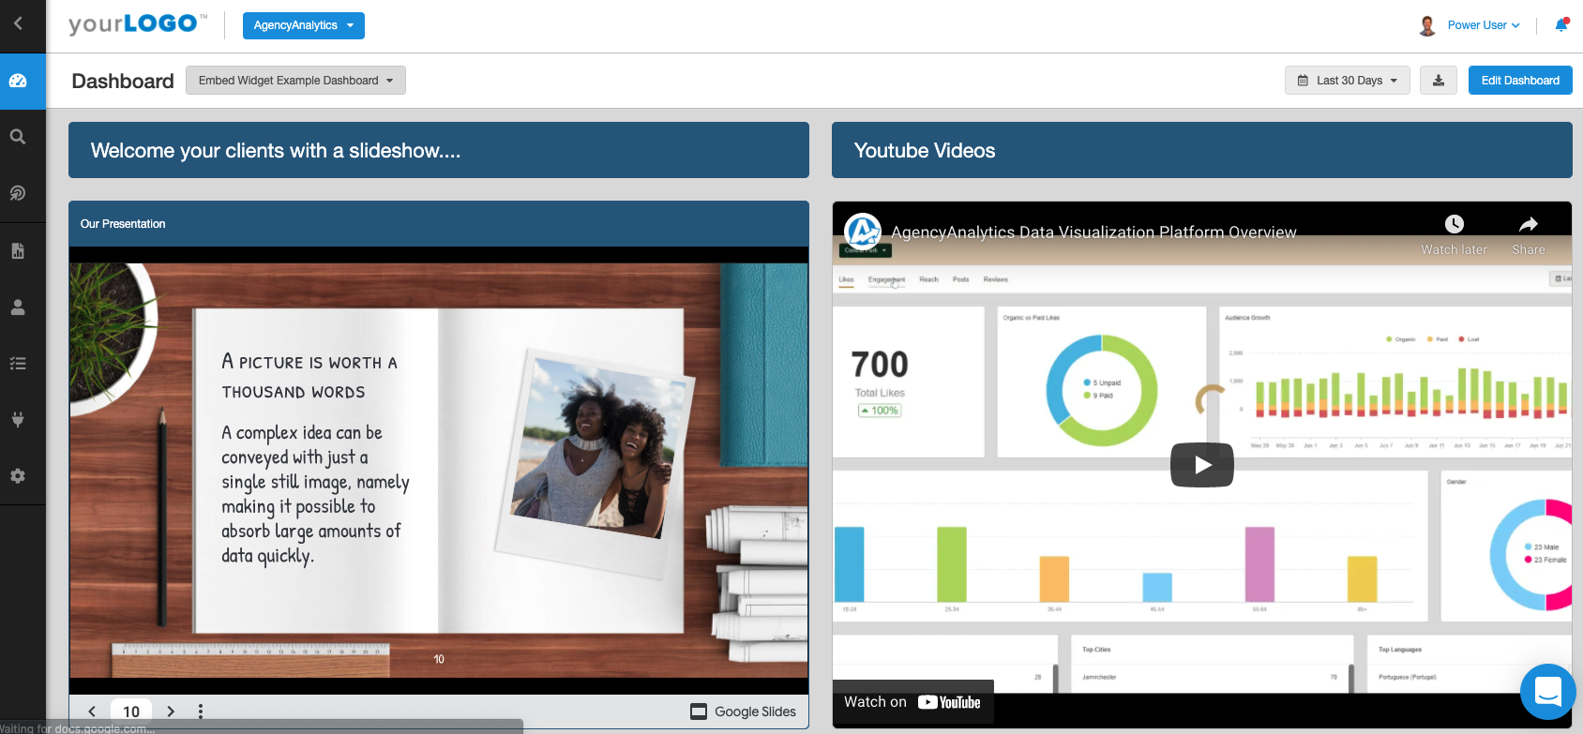Open the integrations plug icon in sidebar

point(18,419)
